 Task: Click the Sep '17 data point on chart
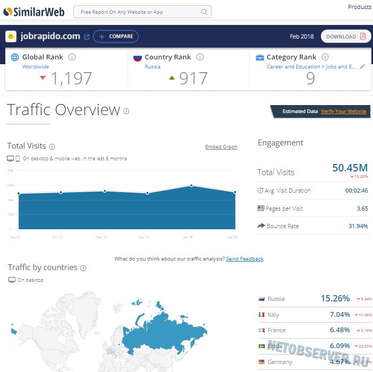pyautogui.click(x=19, y=194)
